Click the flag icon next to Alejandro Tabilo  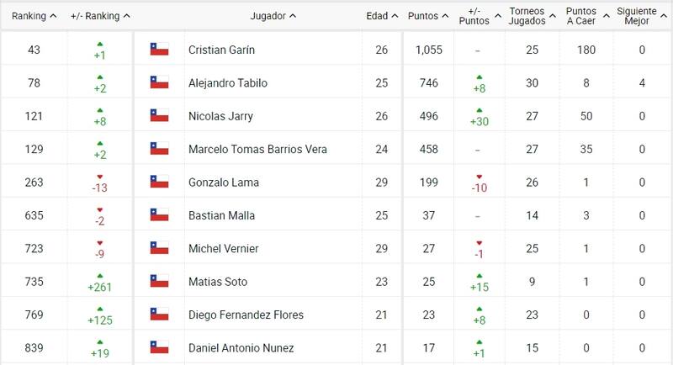click(159, 82)
